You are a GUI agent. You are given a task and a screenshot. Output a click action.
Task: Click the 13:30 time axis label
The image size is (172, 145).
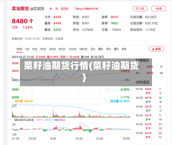point(99,139)
